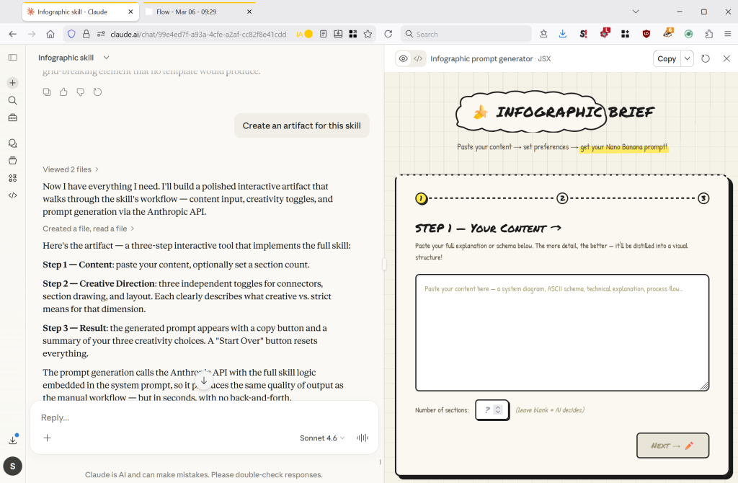Open the Infographic skill title dropdown

[x=105, y=57]
